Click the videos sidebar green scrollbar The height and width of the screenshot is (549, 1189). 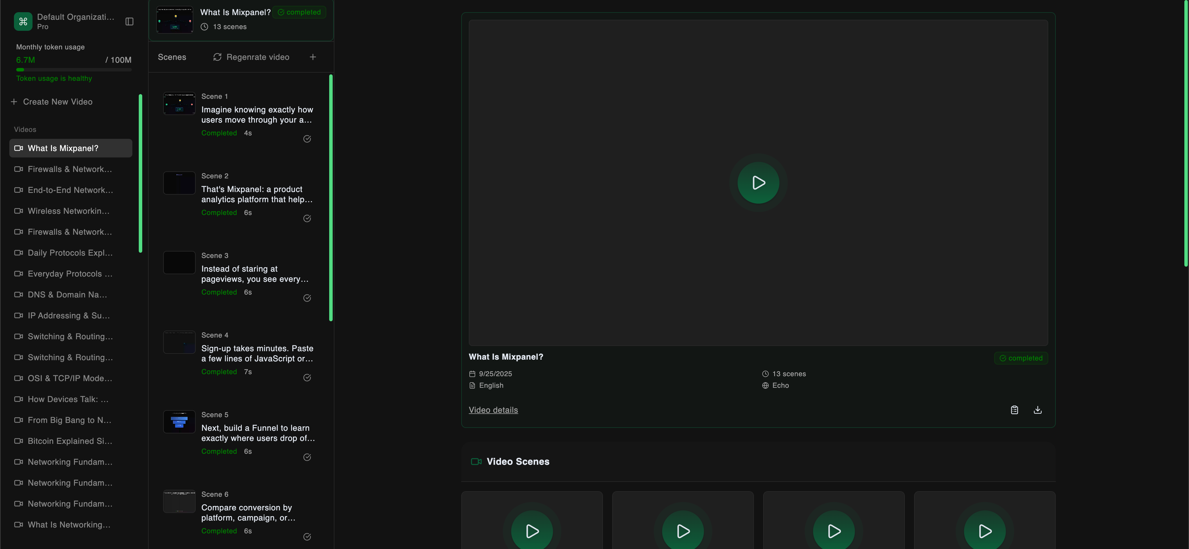coord(140,173)
